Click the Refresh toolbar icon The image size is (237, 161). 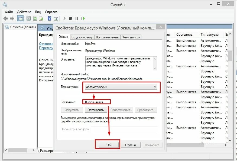pyautogui.click(x=35, y=18)
